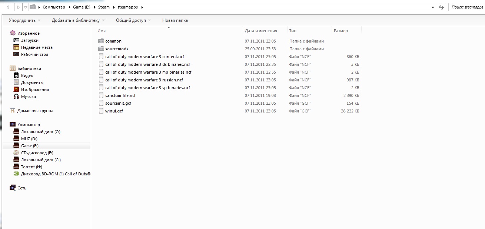Open Загрузки in the sidebar
The image size is (485, 229).
pos(30,40)
